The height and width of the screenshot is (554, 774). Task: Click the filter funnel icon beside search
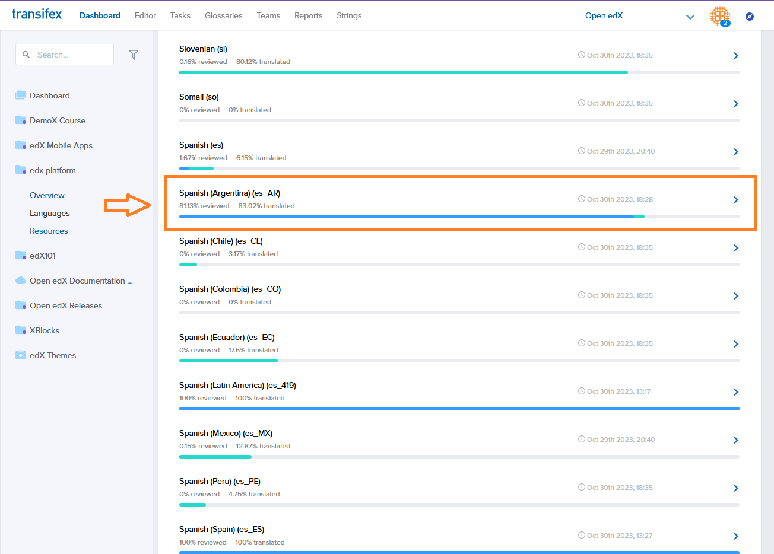coord(134,55)
